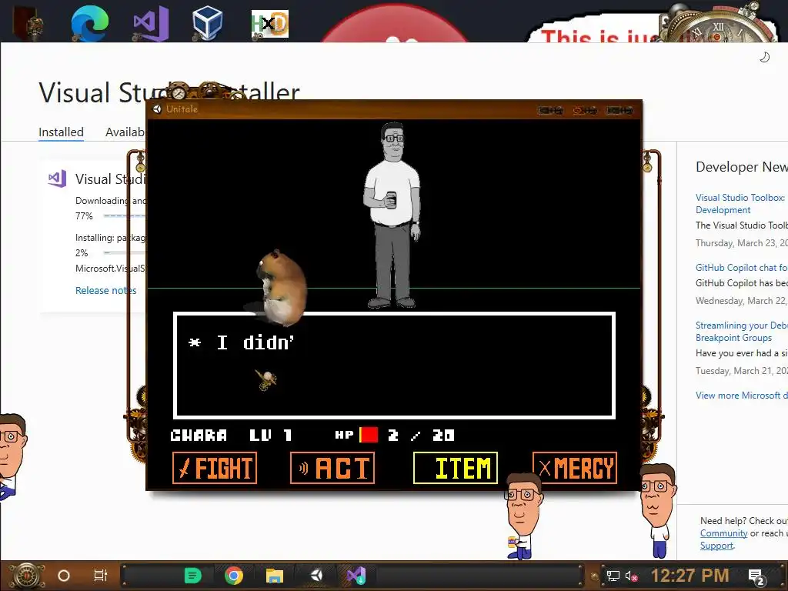Select the ACT battle button
The height and width of the screenshot is (591, 788).
pyautogui.click(x=332, y=468)
